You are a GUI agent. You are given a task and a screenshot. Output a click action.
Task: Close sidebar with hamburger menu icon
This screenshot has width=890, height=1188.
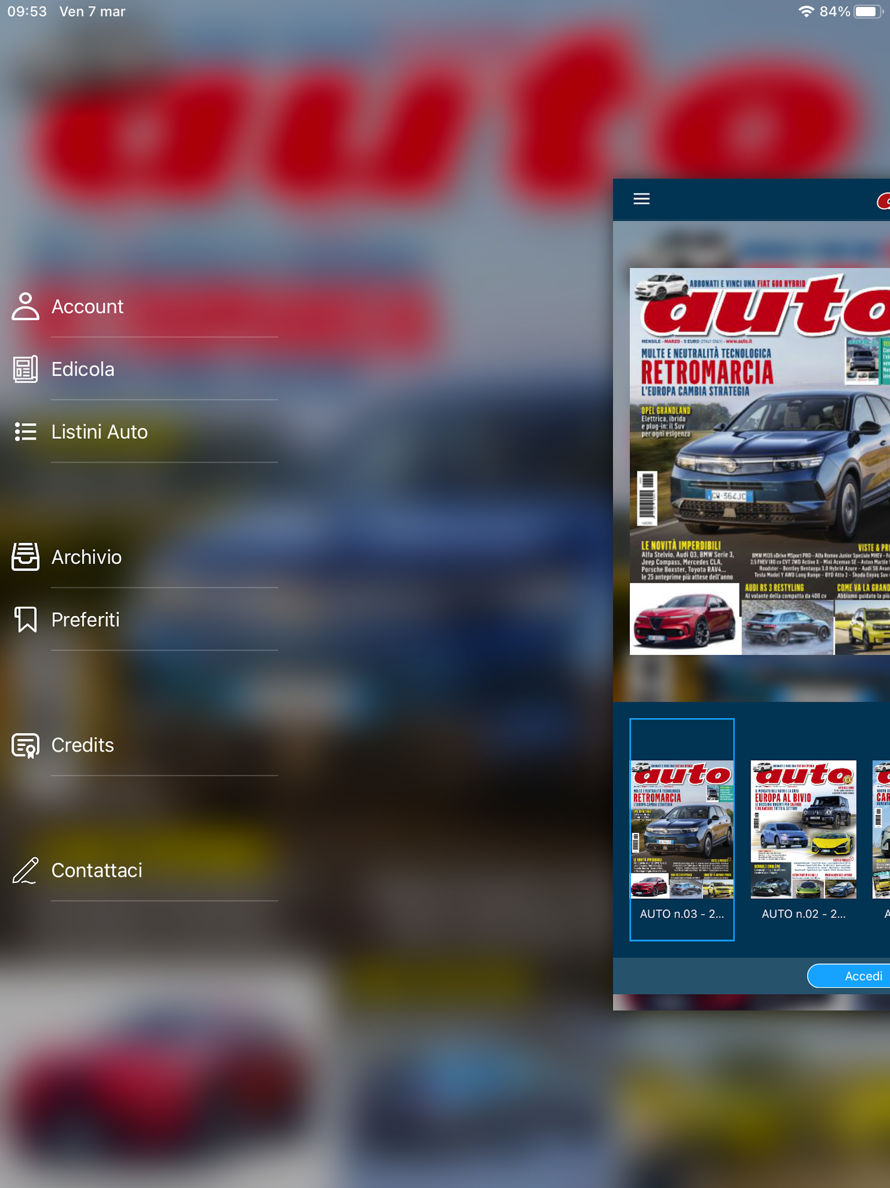coord(641,199)
